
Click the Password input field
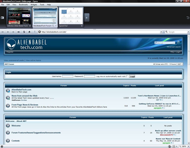[x=90, y=76]
